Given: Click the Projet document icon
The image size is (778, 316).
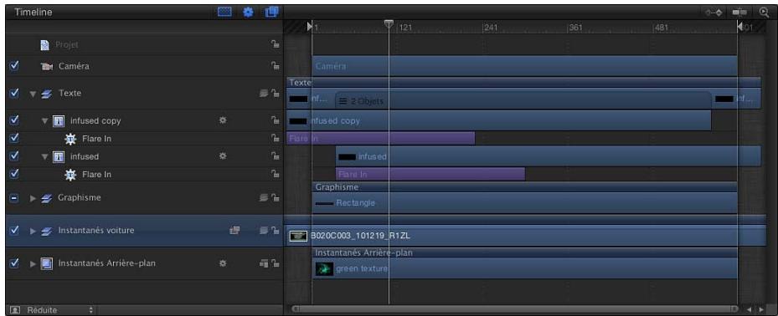Looking at the screenshot, I should 45,44.
